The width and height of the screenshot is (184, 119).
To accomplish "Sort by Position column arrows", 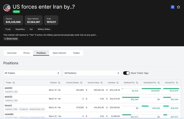I will [59, 83].
